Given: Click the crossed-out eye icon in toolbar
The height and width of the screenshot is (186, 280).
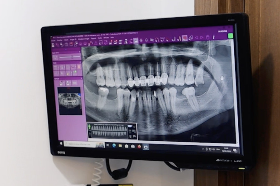Looking at the screenshot, I should 152,40.
